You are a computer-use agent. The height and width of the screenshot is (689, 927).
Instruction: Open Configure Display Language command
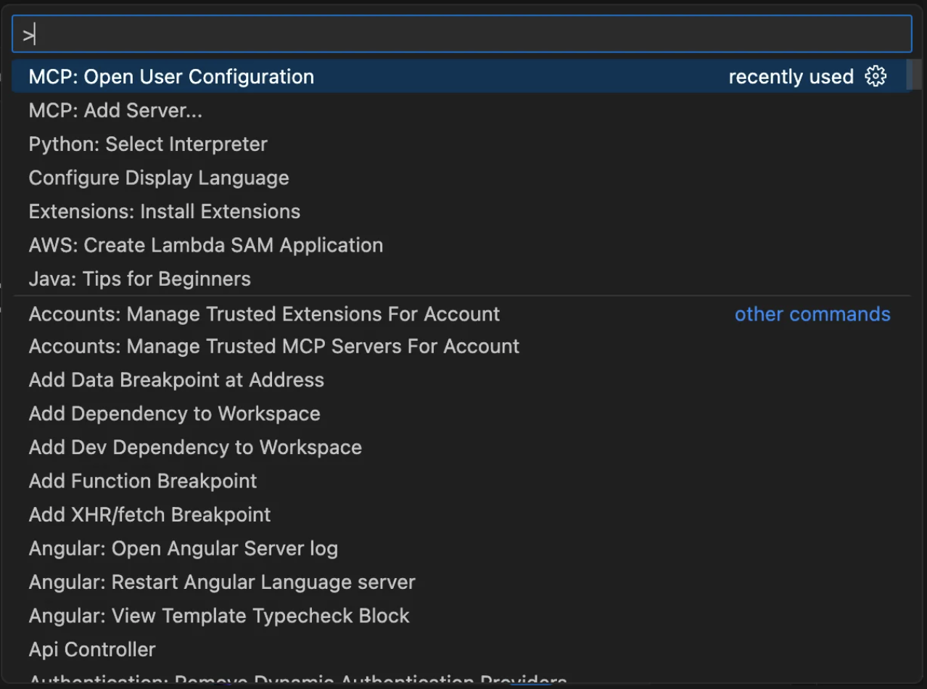pos(159,178)
